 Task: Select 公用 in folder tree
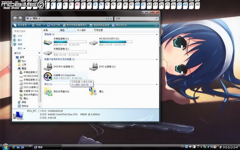[x=22, y=64]
